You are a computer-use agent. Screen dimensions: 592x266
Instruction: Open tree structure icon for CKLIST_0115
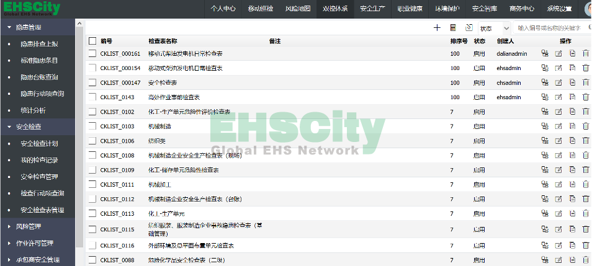point(544,229)
